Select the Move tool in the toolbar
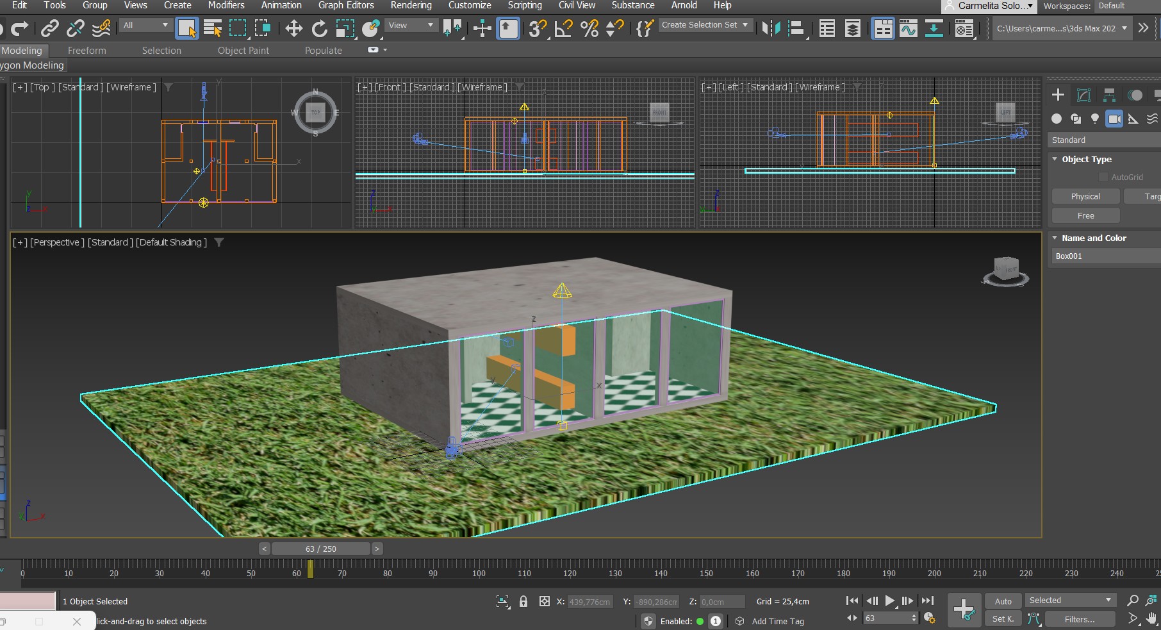Screen dimensions: 1161x630 293,28
